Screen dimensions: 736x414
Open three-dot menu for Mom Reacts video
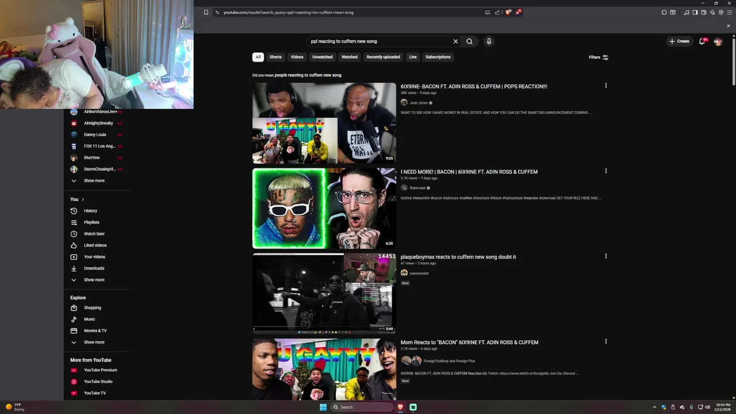tap(605, 342)
